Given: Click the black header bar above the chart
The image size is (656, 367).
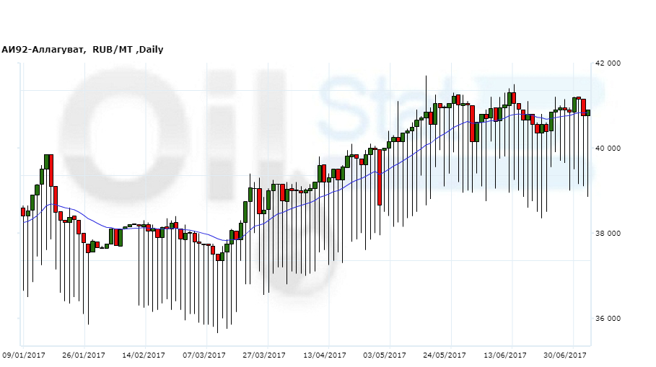Looking at the screenshot, I should click(328, 20).
